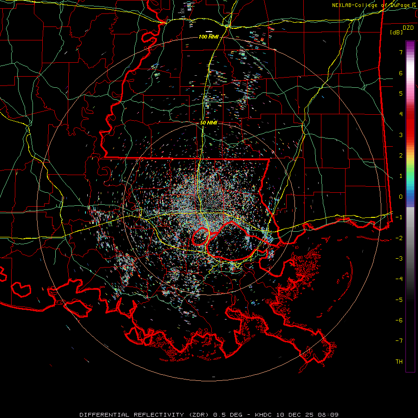418x418 pixels.
Task: Click the '100 NMI' range ring label
Action: point(209,37)
